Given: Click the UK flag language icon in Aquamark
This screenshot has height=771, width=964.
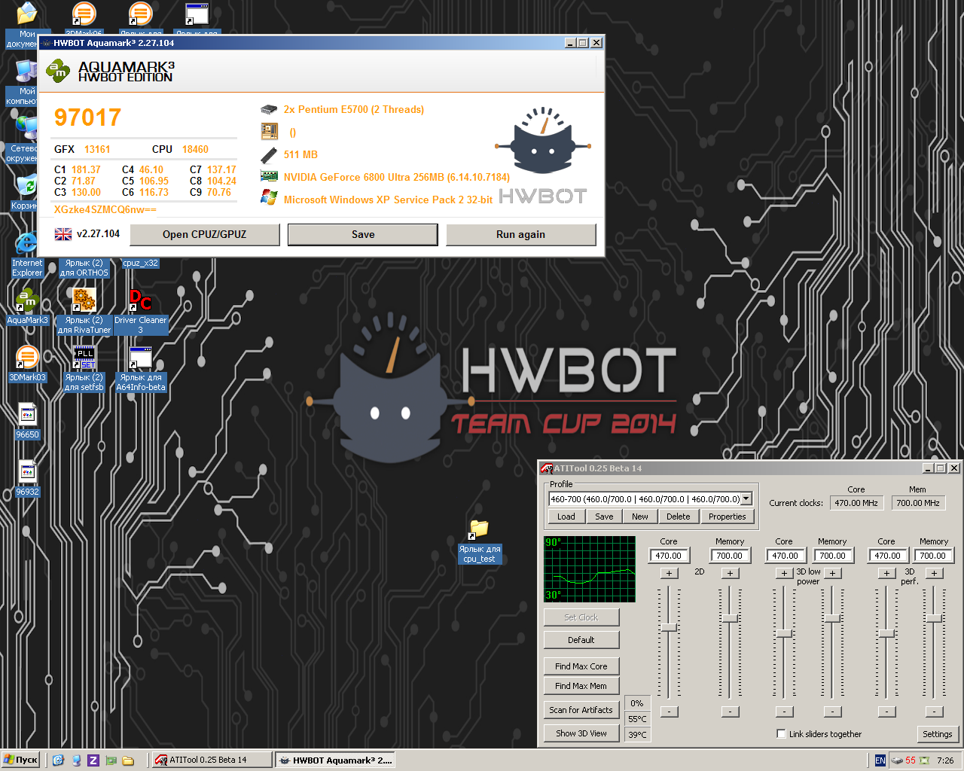Looking at the screenshot, I should click(x=63, y=234).
